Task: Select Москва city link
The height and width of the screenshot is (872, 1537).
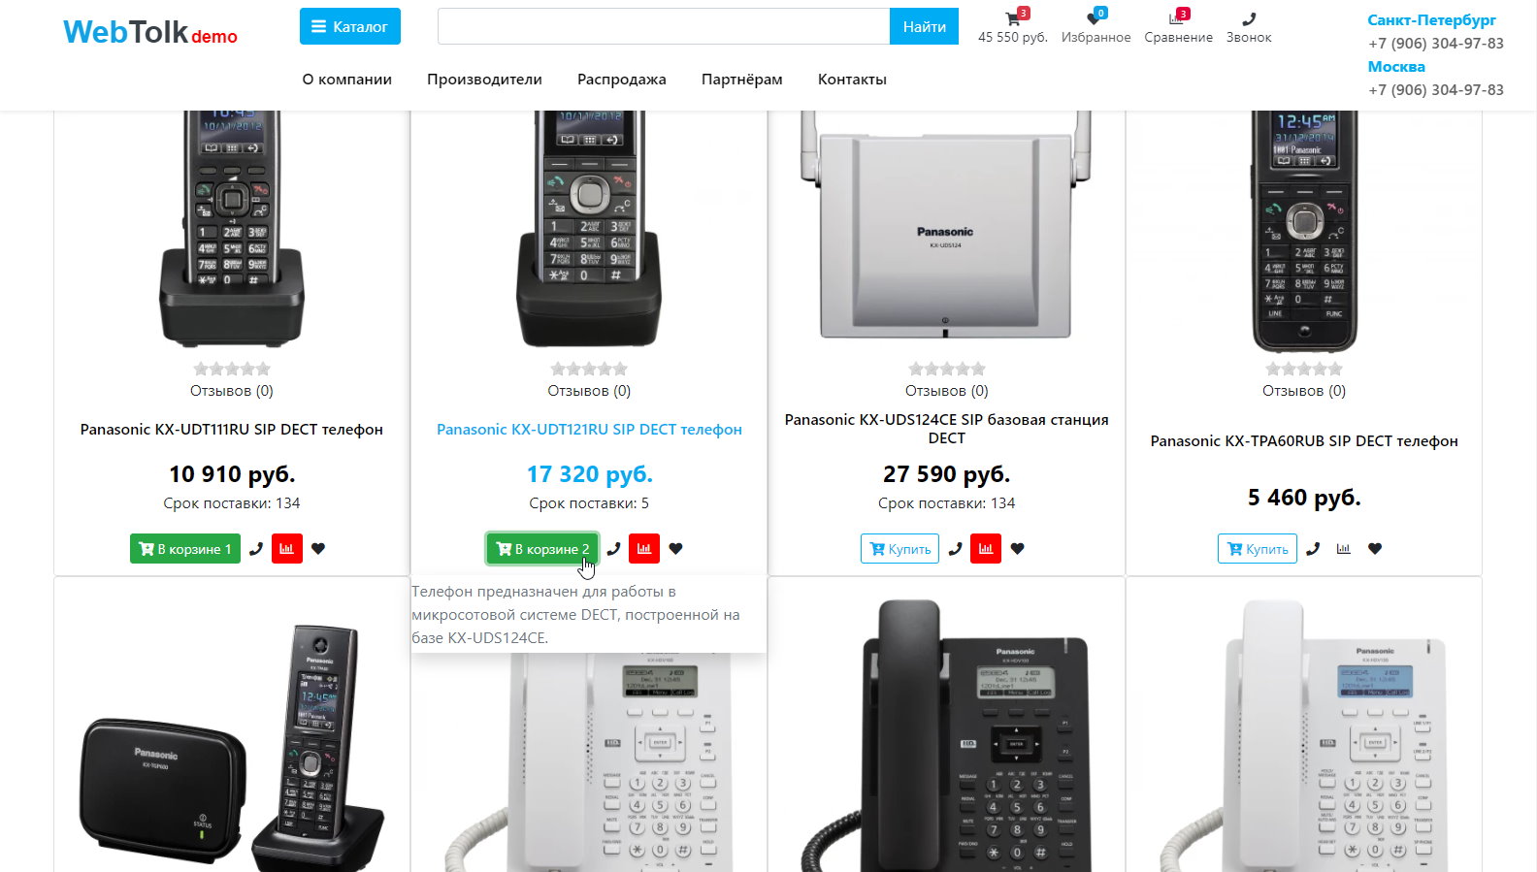Action: click(1396, 66)
